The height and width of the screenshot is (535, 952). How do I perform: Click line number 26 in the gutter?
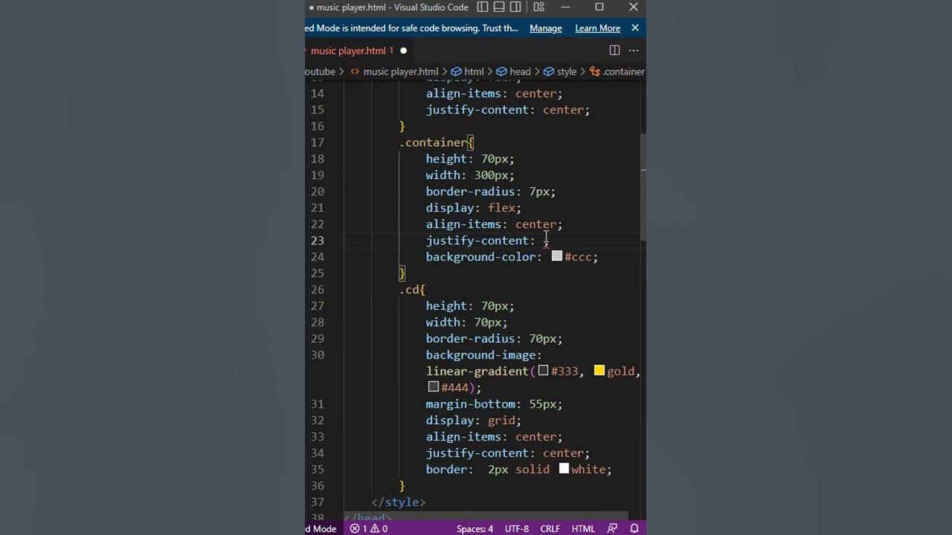click(318, 289)
